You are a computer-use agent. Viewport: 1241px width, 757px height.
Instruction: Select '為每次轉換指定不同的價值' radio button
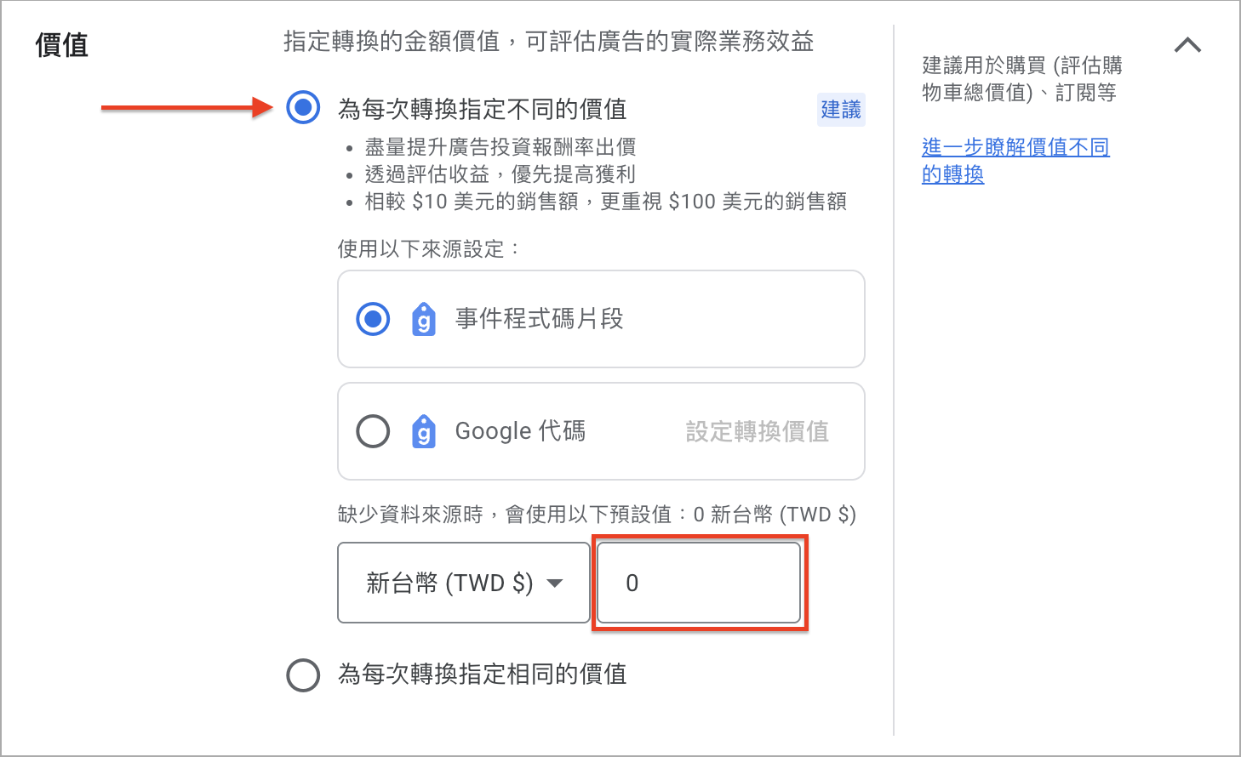click(303, 107)
